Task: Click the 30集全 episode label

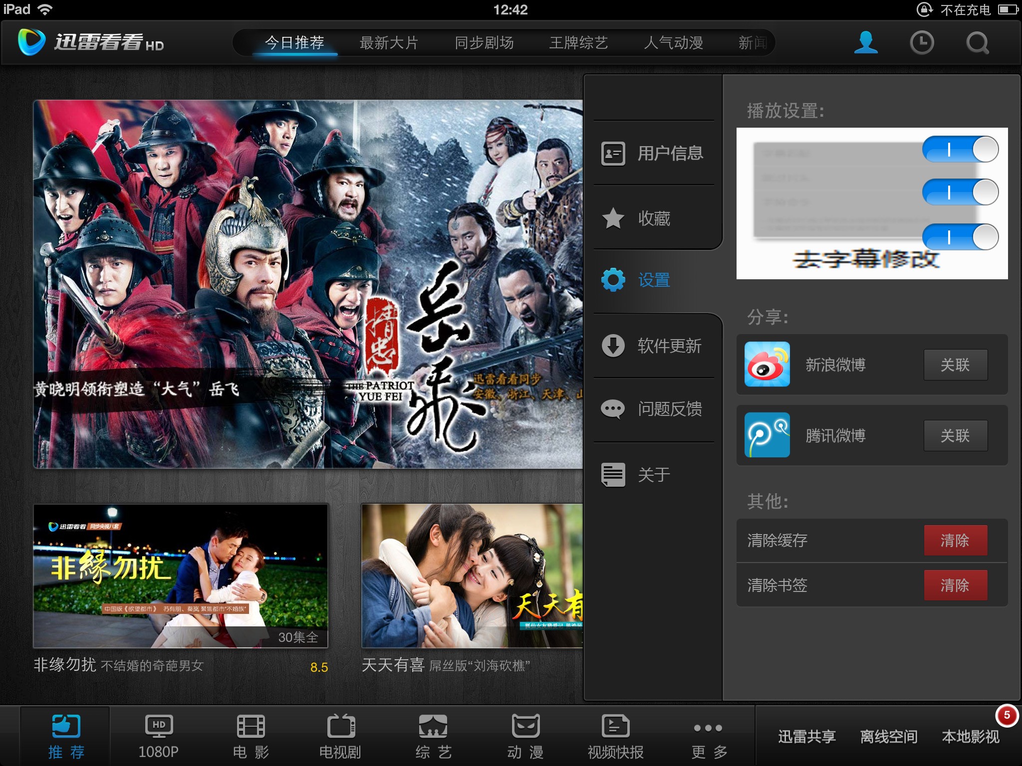Action: point(298,637)
